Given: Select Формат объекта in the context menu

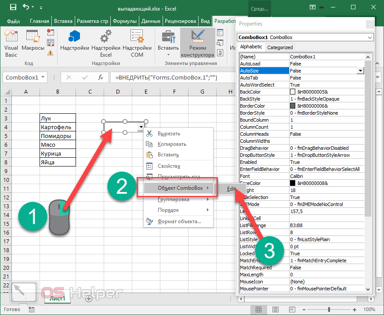Looking at the screenshot, I should click(179, 221).
